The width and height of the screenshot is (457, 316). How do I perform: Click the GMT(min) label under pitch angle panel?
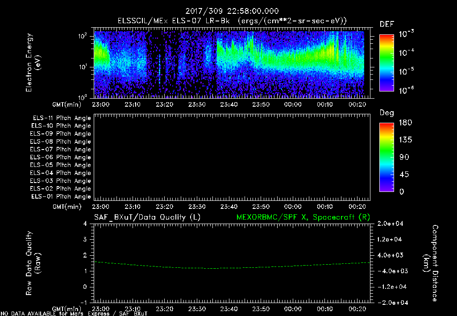coord(67,207)
